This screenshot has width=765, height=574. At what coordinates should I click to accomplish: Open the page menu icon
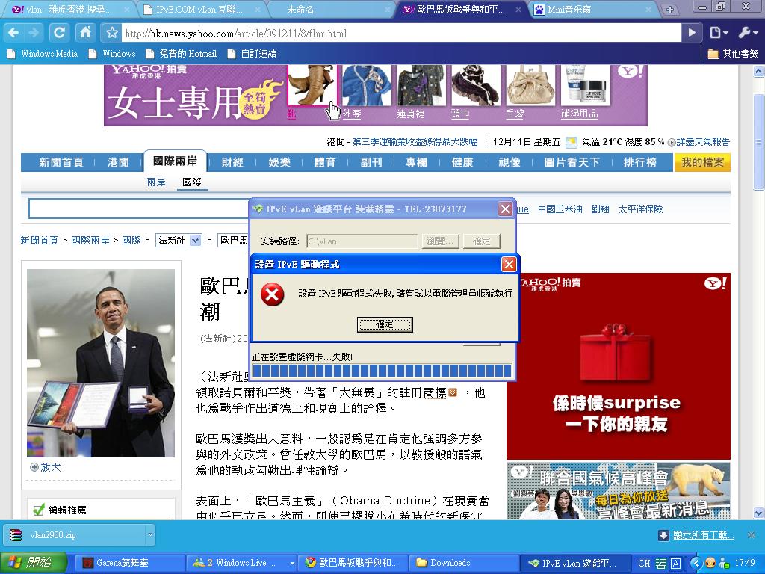point(718,33)
